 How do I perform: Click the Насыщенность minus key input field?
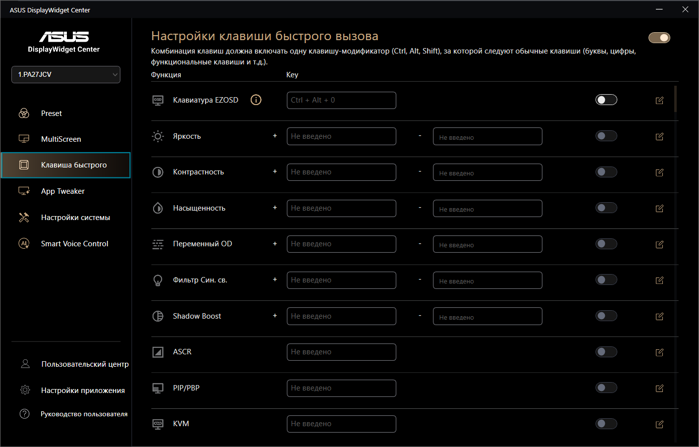[487, 209]
